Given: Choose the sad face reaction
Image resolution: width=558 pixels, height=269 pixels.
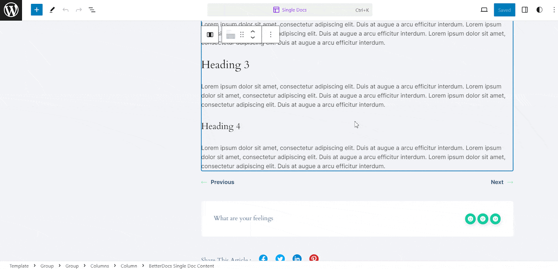Looking at the screenshot, I should (x=495, y=219).
